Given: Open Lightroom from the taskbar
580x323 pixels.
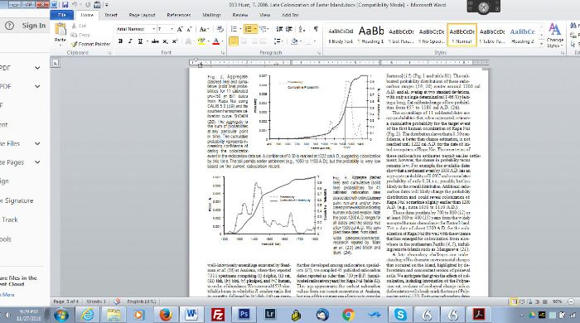Looking at the screenshot, I should click(x=270, y=315).
